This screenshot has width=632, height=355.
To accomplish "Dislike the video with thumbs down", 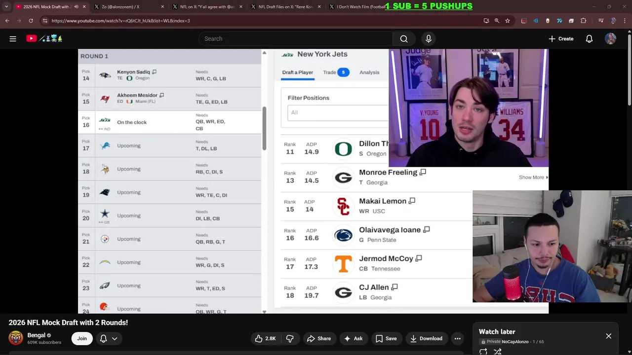I will (x=290, y=338).
